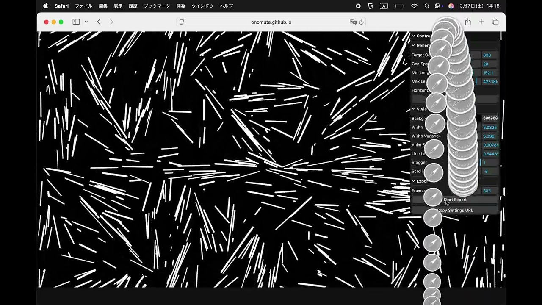
Task: Open the ヘルプ menu
Action: pyautogui.click(x=226, y=6)
